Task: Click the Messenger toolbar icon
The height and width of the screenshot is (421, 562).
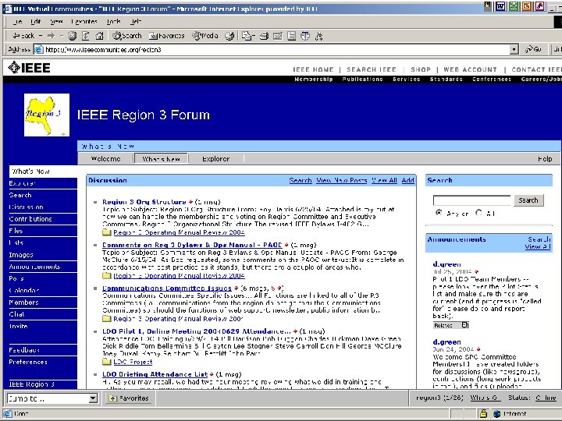Action: (318, 36)
